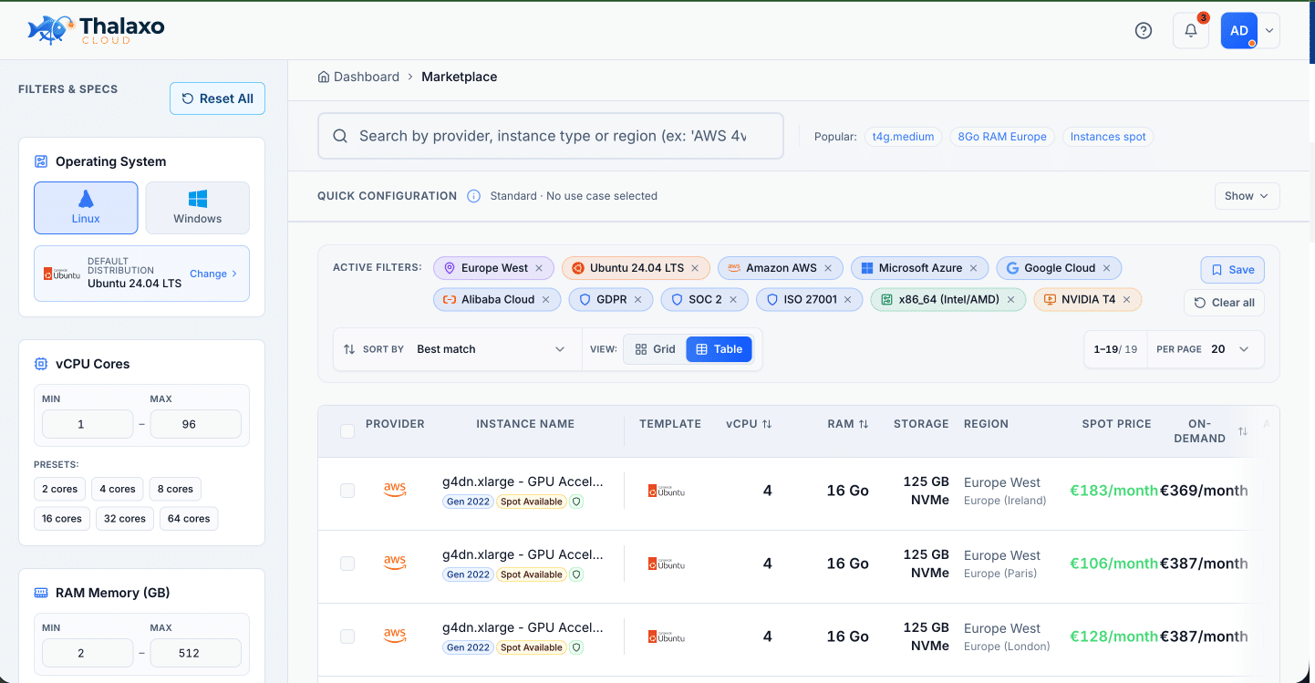Tick checkbox for Paris g4dn.xlarge row
Screen dimensions: 1315x683
pyautogui.click(x=347, y=564)
